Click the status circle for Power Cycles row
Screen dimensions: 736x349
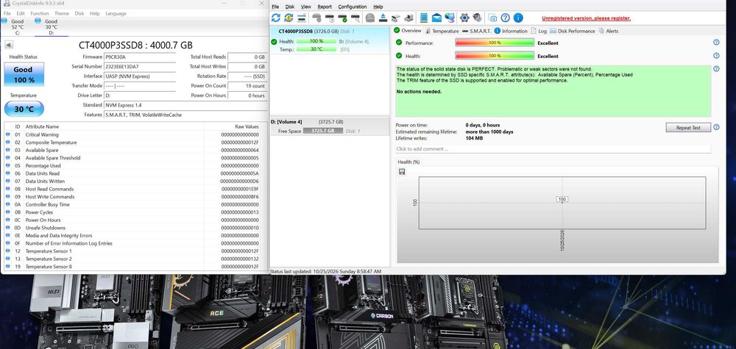(7, 212)
